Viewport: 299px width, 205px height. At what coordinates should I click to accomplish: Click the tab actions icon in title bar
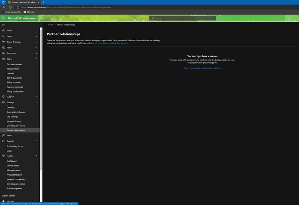(3, 2)
